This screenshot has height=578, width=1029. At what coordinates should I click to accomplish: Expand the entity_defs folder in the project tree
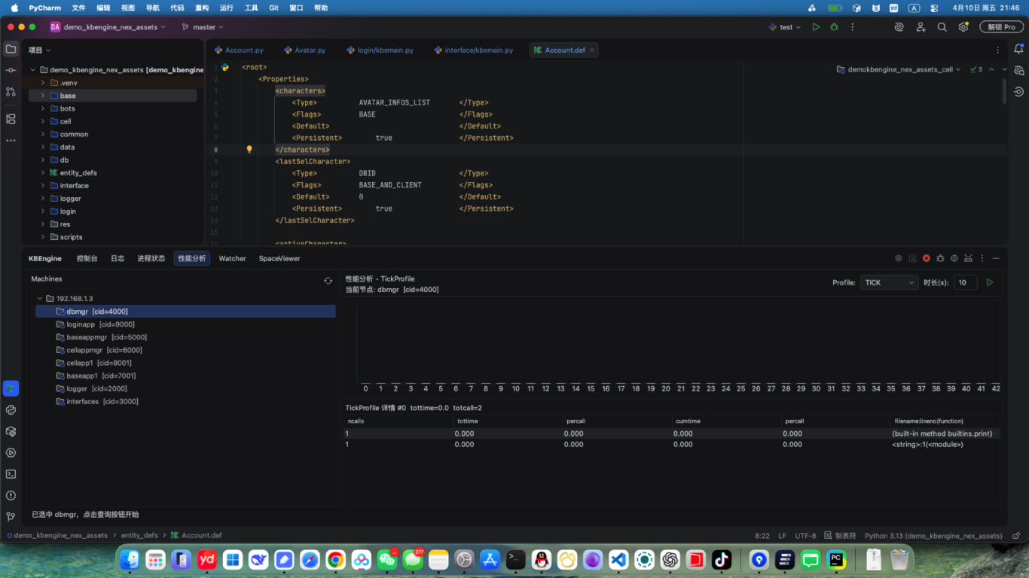[x=43, y=173]
